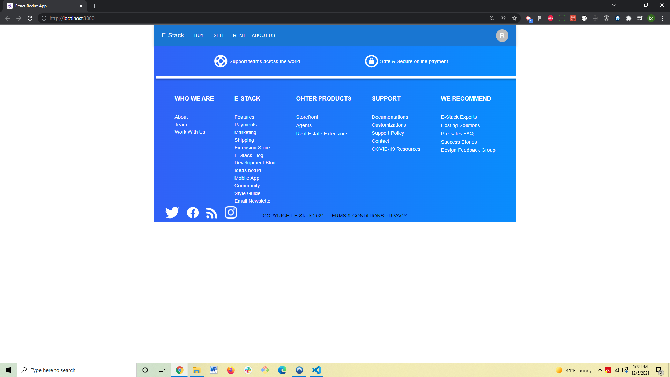Click the Facebook social media icon
This screenshot has width=670, height=377.
point(192,212)
